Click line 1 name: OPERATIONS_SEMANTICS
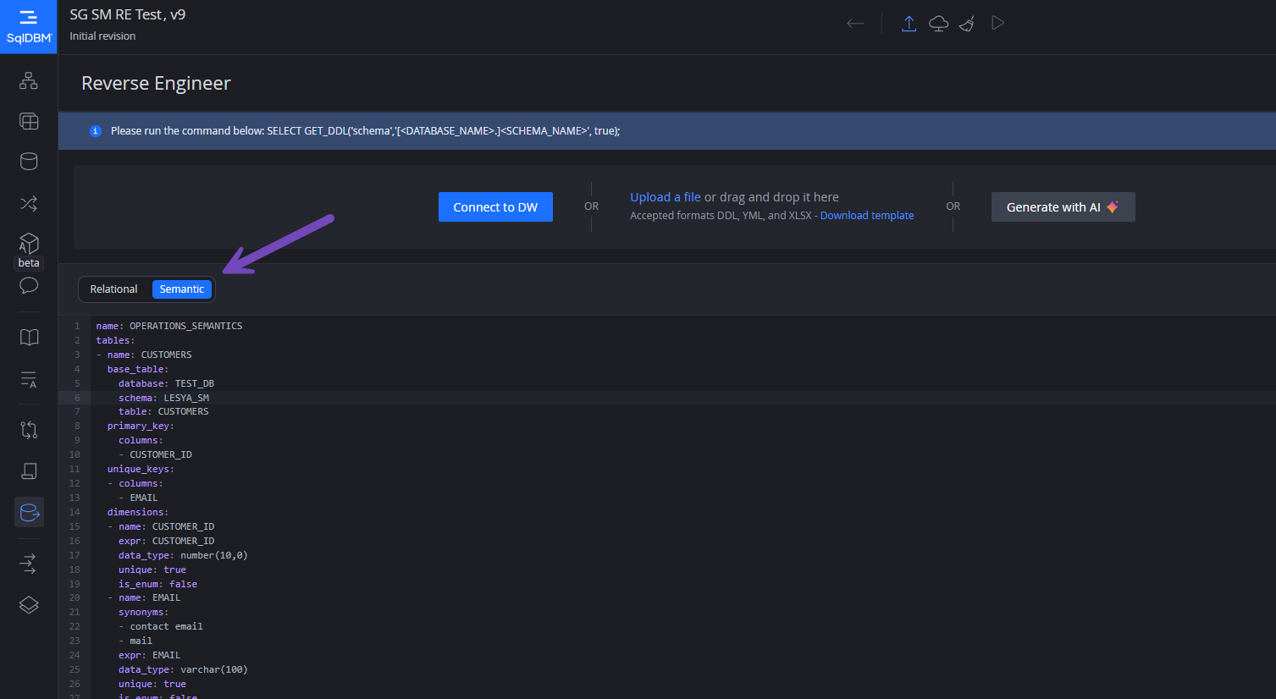 click(x=169, y=326)
